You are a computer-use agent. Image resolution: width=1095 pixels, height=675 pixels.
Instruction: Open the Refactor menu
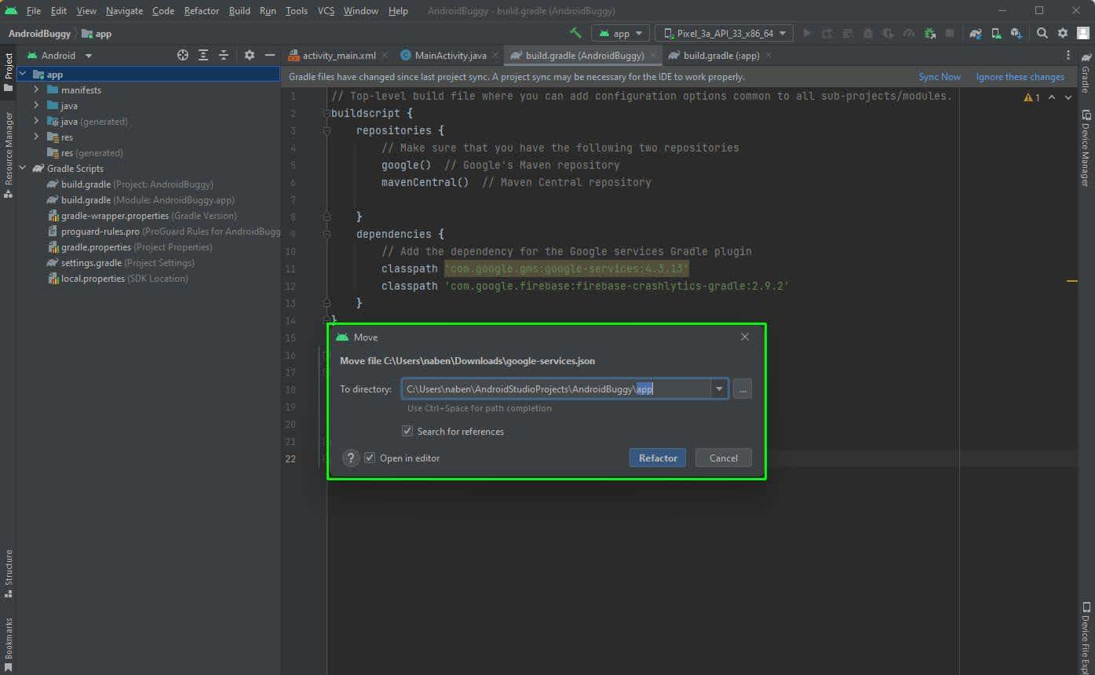(202, 11)
